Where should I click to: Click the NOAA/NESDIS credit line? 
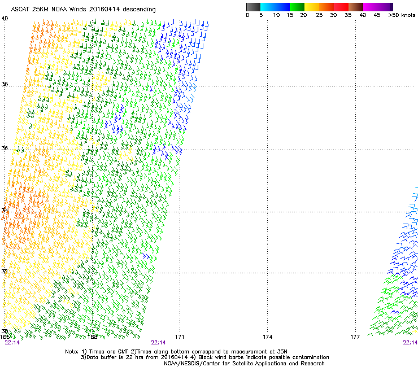244,364
